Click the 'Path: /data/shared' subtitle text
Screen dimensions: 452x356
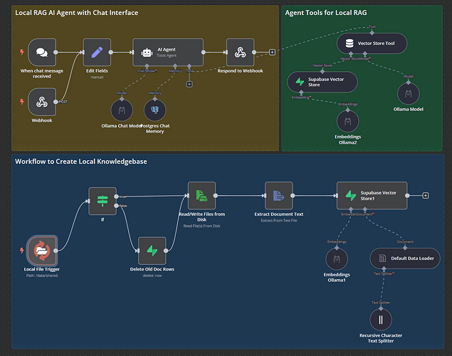[x=42, y=276]
